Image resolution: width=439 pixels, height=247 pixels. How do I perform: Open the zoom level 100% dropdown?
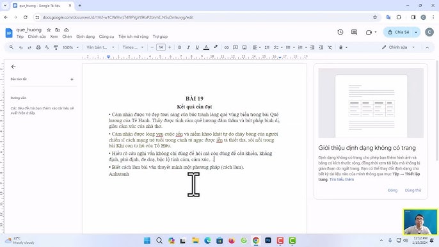[x=70, y=47]
